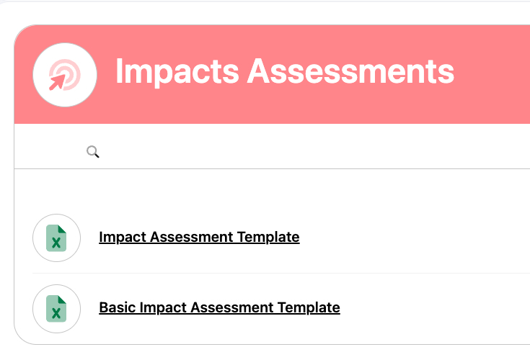Click the word "Assessments" in the header title
The height and width of the screenshot is (352, 530).
(x=350, y=72)
